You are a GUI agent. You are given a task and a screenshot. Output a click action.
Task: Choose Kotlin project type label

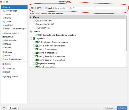pyautogui.click(x=8, y=64)
